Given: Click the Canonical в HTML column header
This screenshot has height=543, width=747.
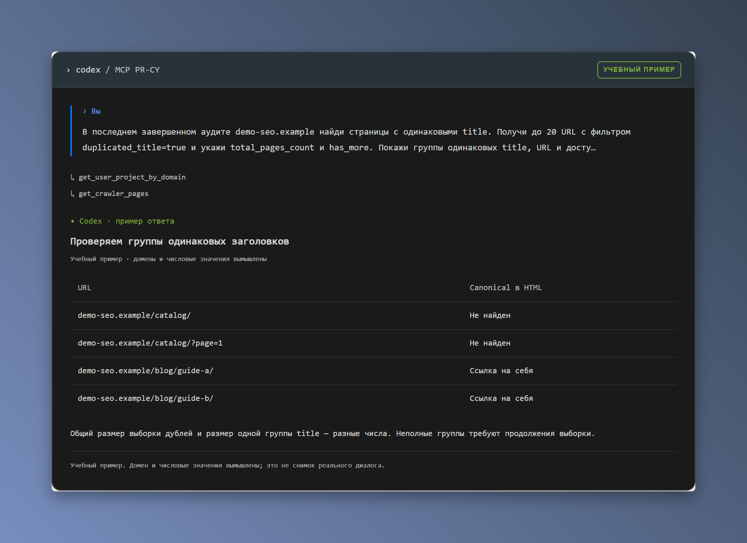Looking at the screenshot, I should (x=506, y=288).
